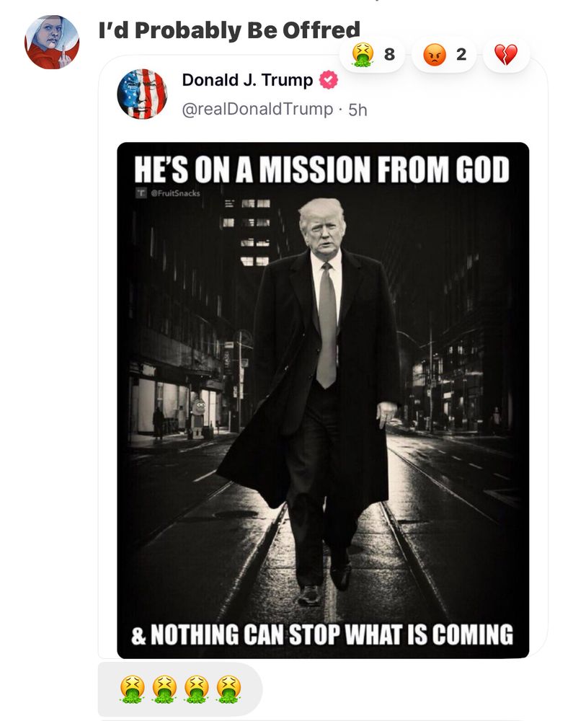Click the "& NOTHING CAN STOP WHAT IS COMING" caption

(x=322, y=635)
